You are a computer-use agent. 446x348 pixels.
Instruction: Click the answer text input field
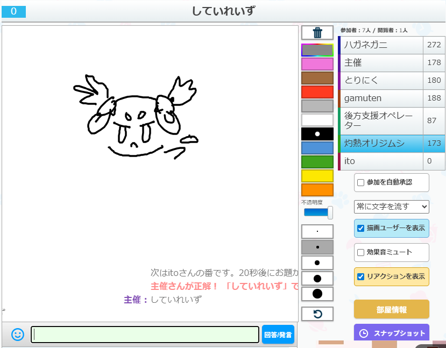pyautogui.click(x=145, y=335)
